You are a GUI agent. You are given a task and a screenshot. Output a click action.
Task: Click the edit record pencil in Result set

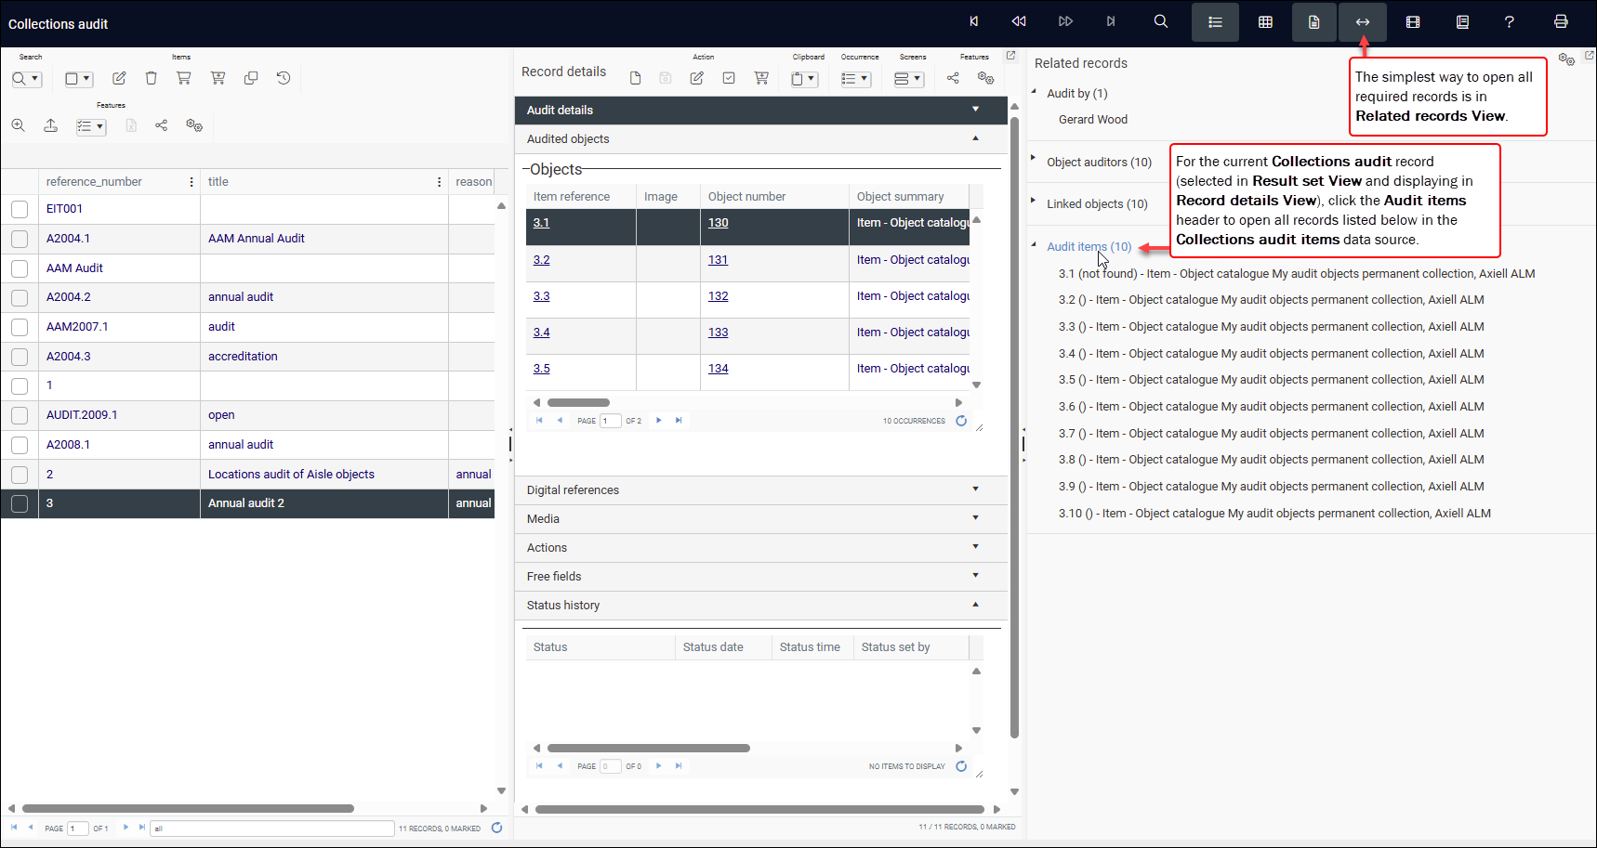point(119,78)
